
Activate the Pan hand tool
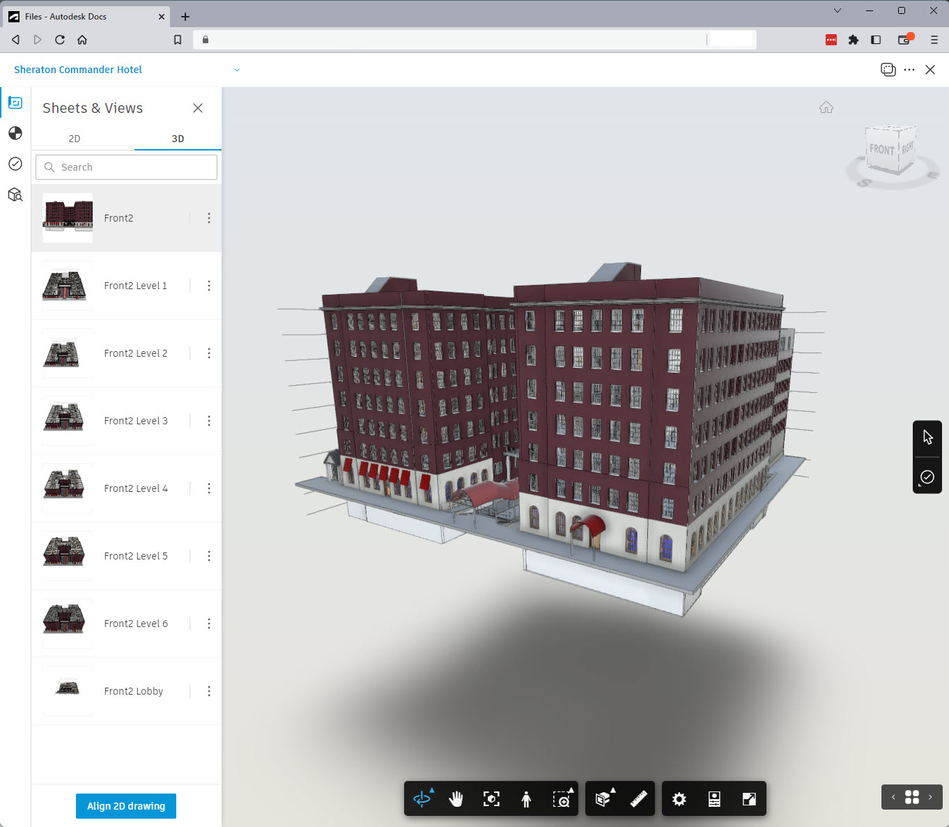click(x=456, y=799)
